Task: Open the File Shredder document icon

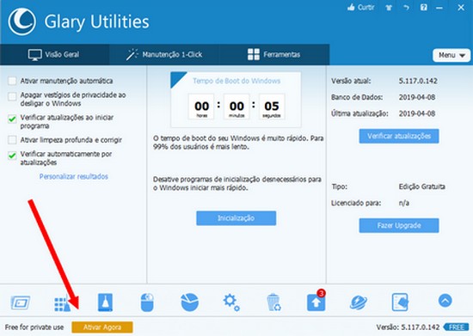Action: tap(400, 302)
